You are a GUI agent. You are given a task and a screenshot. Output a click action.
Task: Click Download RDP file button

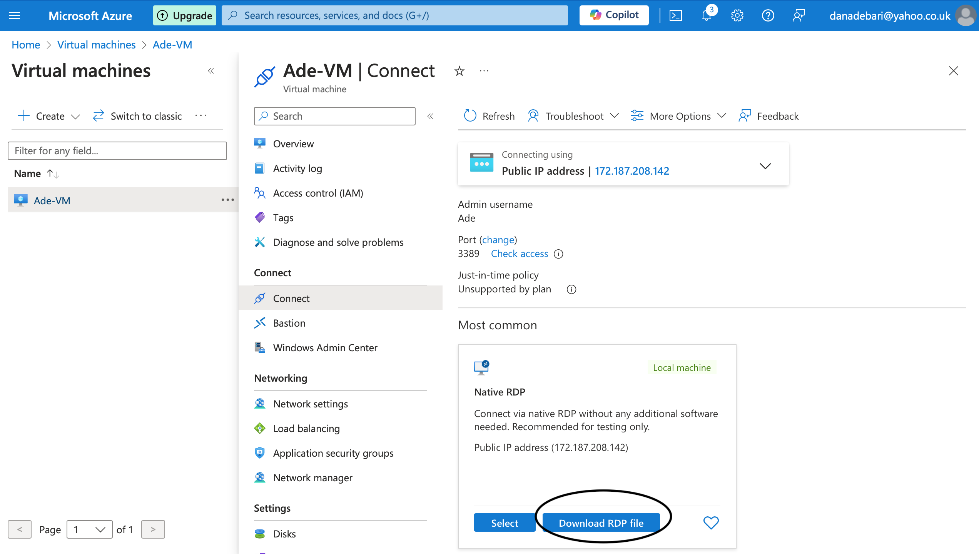(601, 523)
